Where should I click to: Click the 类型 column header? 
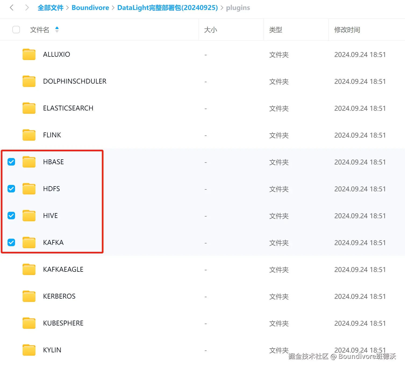pos(276,30)
